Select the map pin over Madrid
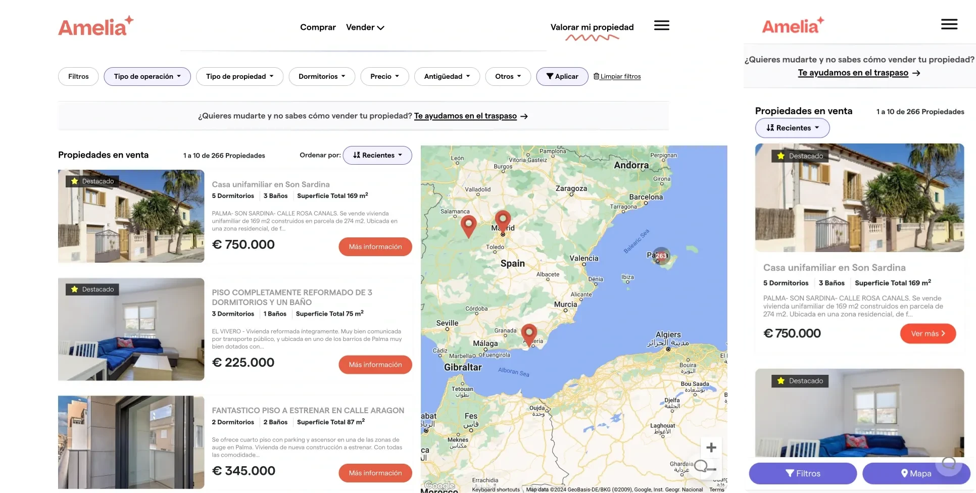This screenshot has height=493, width=976. (x=503, y=221)
